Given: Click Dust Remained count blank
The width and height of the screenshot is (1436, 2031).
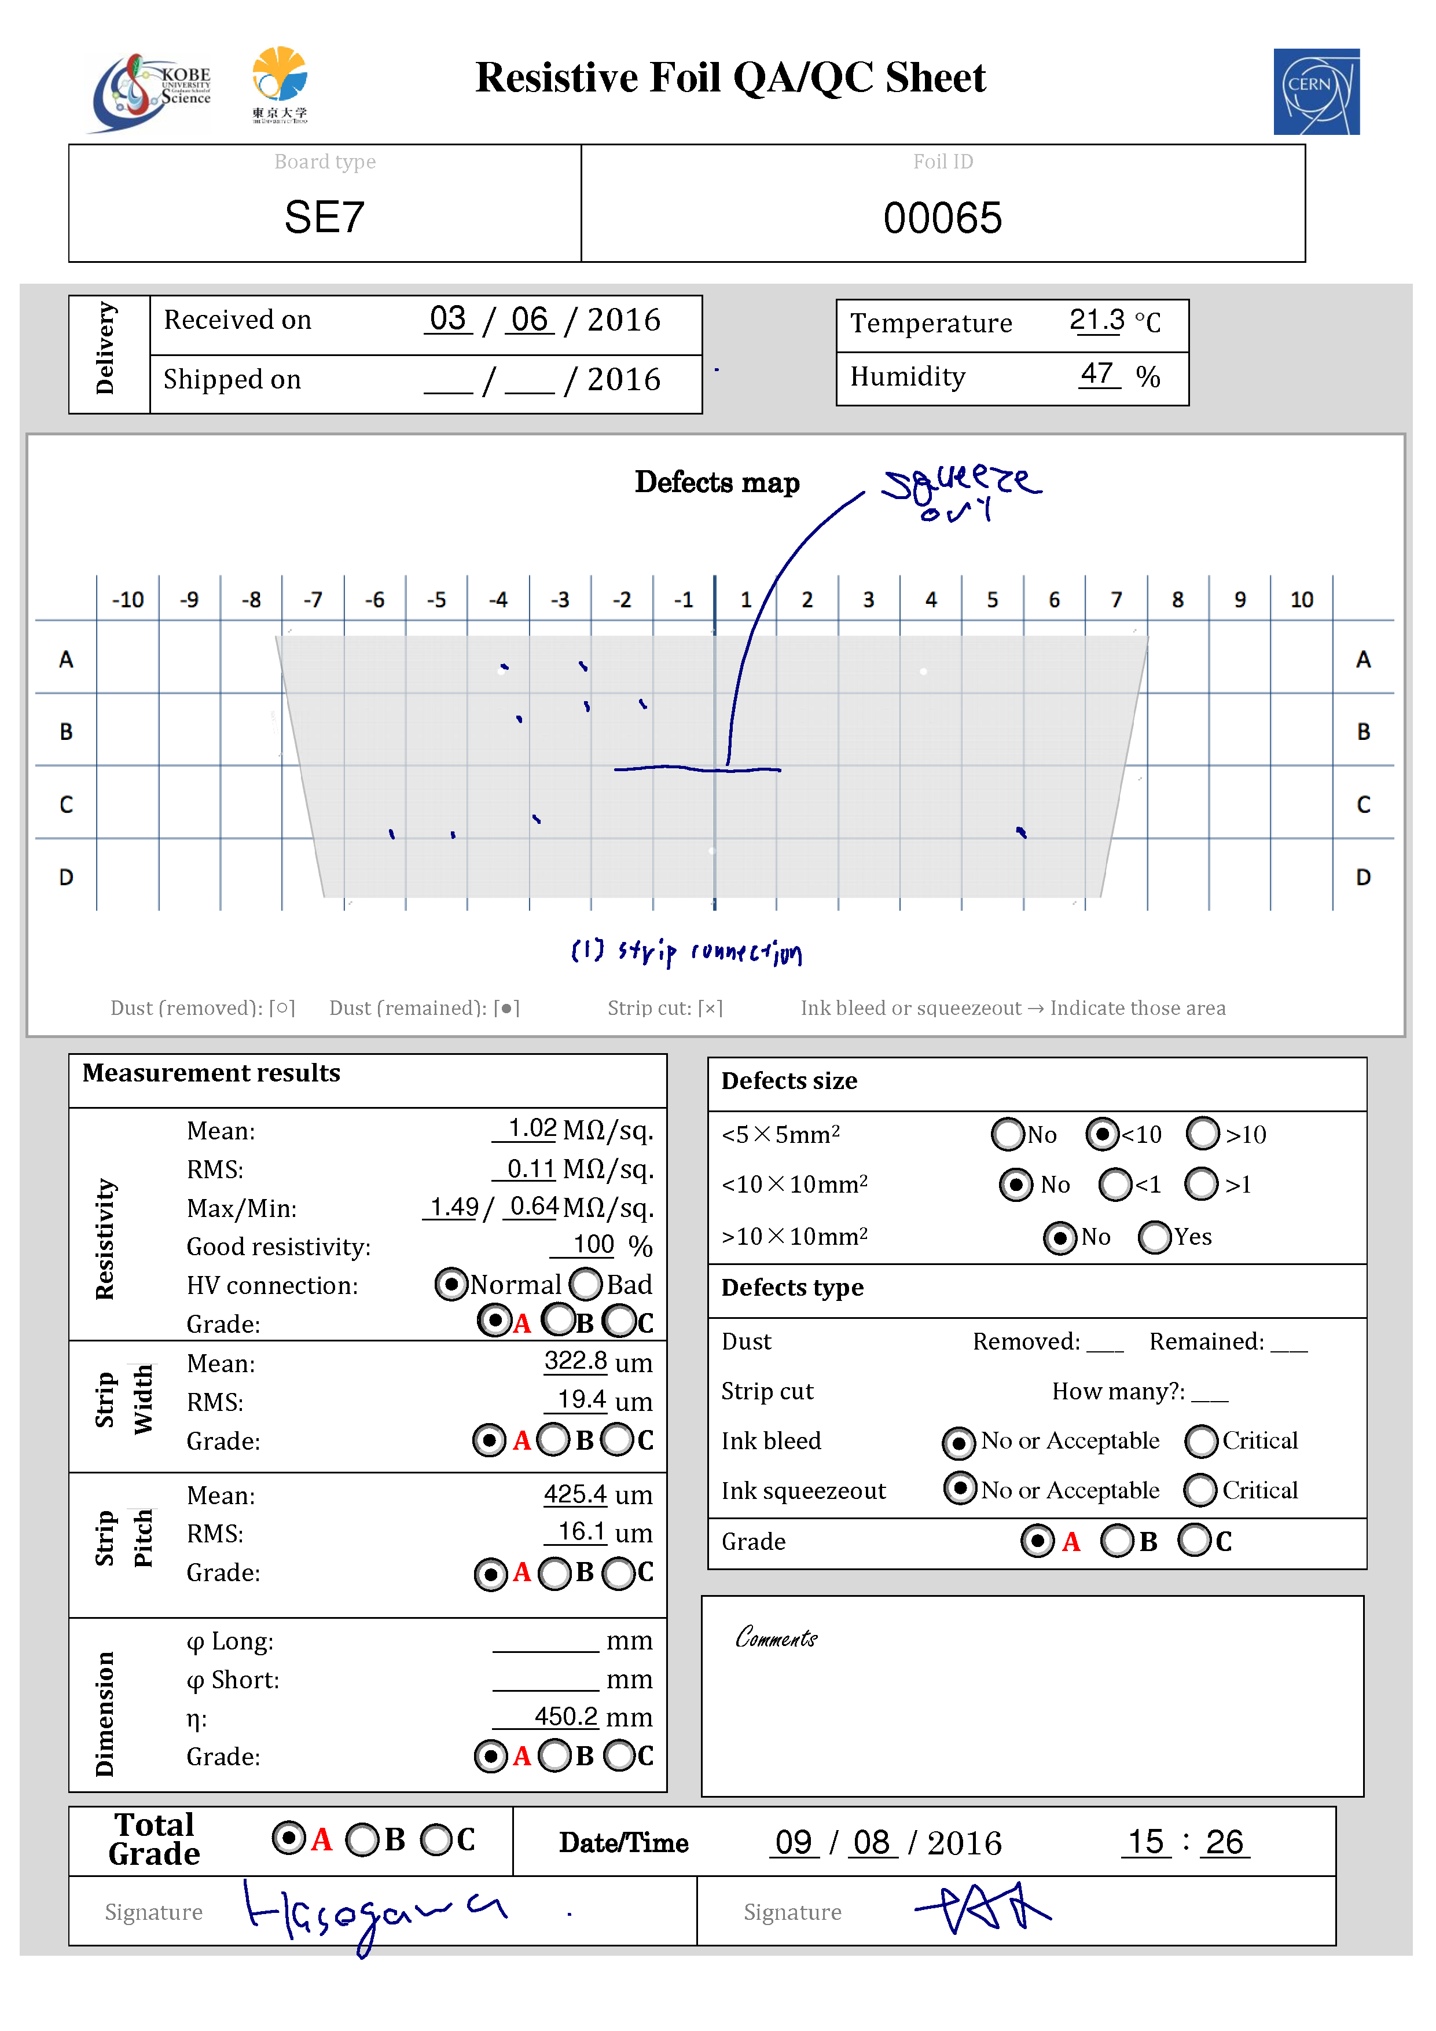Looking at the screenshot, I should click(x=1288, y=1342).
